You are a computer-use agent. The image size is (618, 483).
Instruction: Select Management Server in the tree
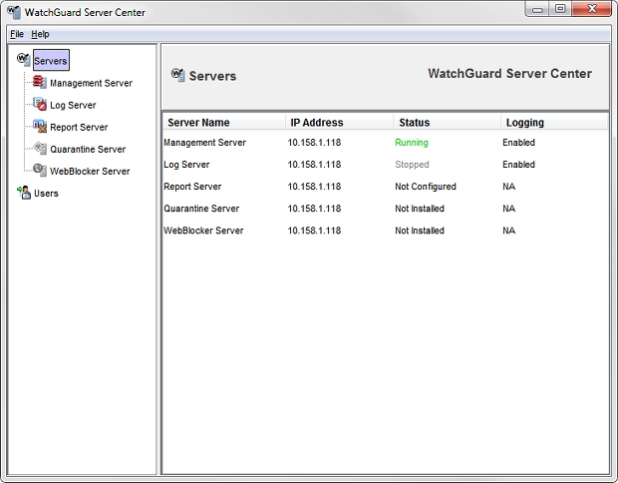pyautogui.click(x=91, y=83)
